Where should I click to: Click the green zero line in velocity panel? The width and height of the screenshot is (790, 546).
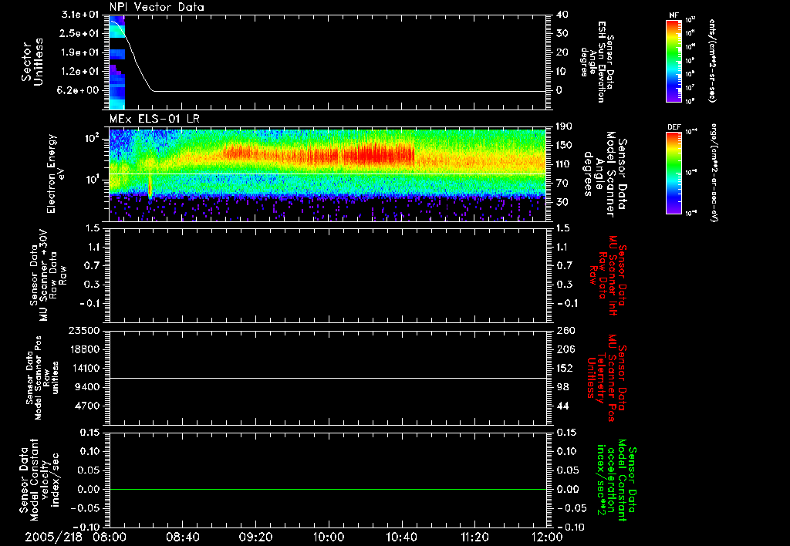click(x=328, y=489)
